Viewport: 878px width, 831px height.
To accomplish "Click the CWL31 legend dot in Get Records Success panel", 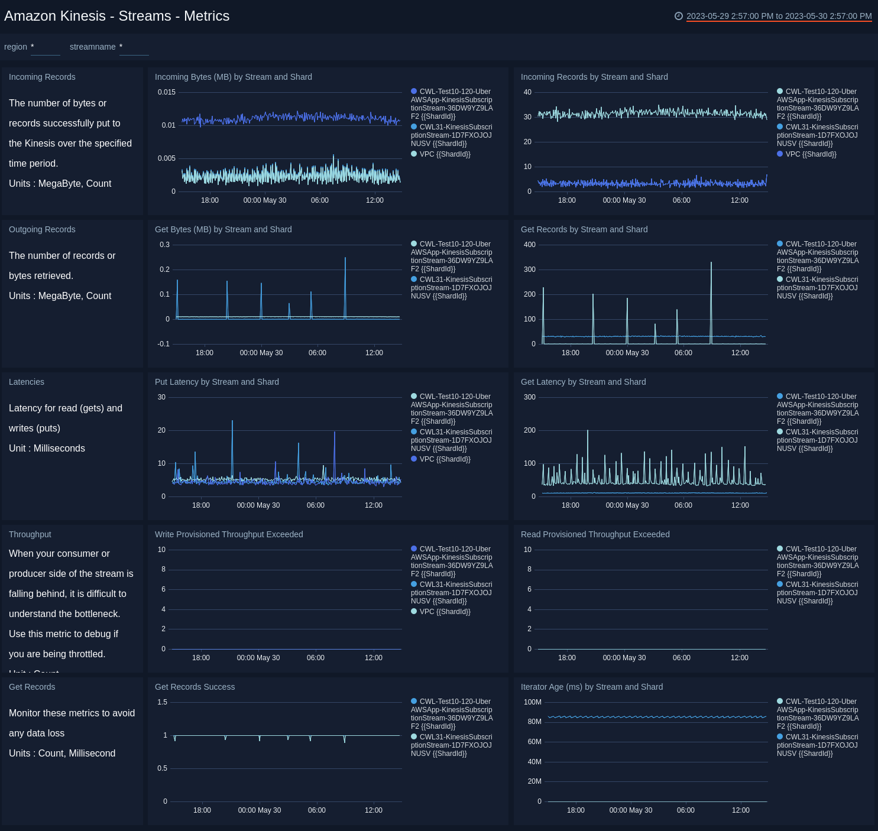I will 413,737.
